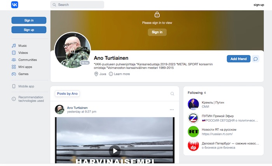The height and width of the screenshot is (166, 272).
Task: Click the magnifier icon in the top search bar
Action: (54, 5)
